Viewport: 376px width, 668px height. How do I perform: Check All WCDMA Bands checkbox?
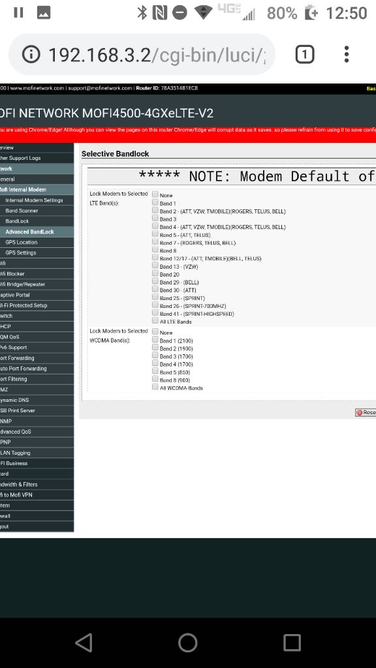(155, 387)
